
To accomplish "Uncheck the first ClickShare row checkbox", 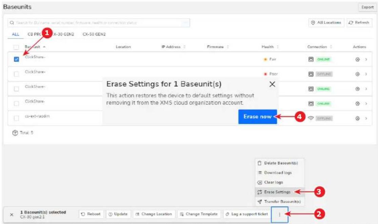I will pos(16,59).
